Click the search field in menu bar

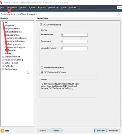pyautogui.click(x=120, y=7)
